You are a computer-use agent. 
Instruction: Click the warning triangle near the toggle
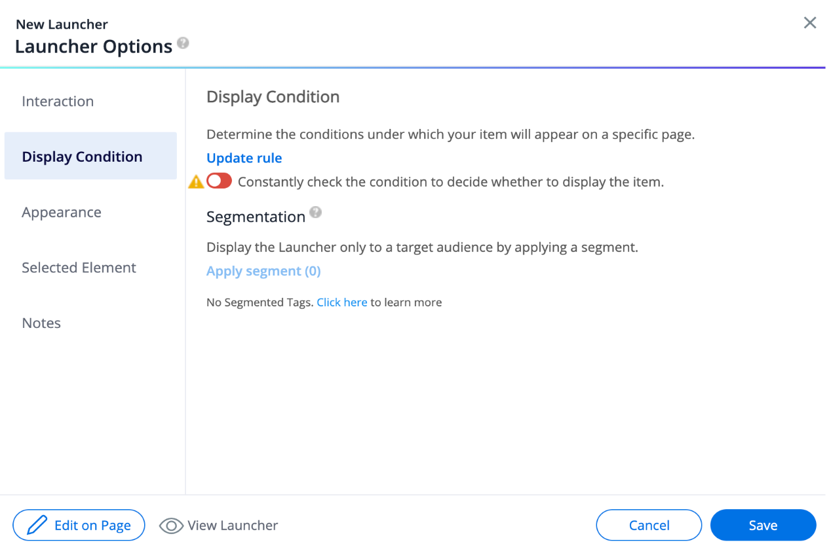(195, 181)
